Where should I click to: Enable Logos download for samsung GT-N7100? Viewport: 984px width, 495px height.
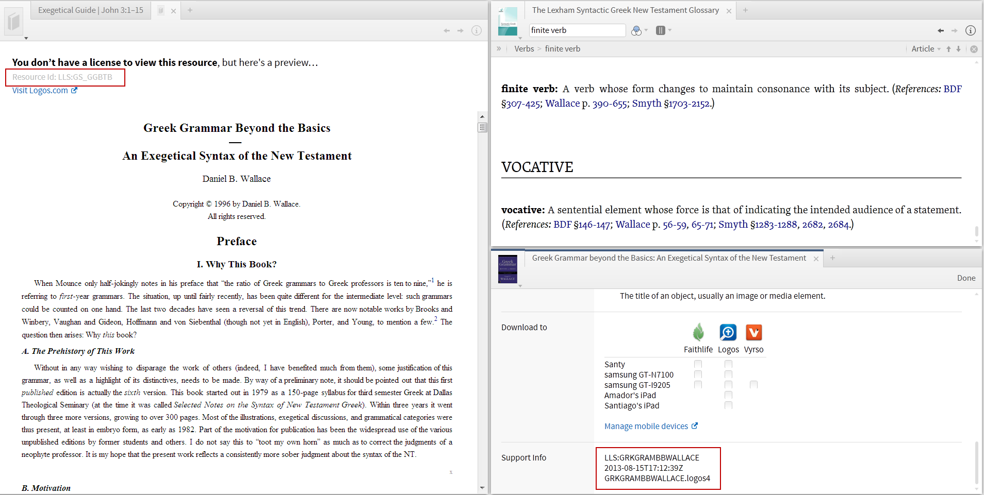[x=728, y=374]
